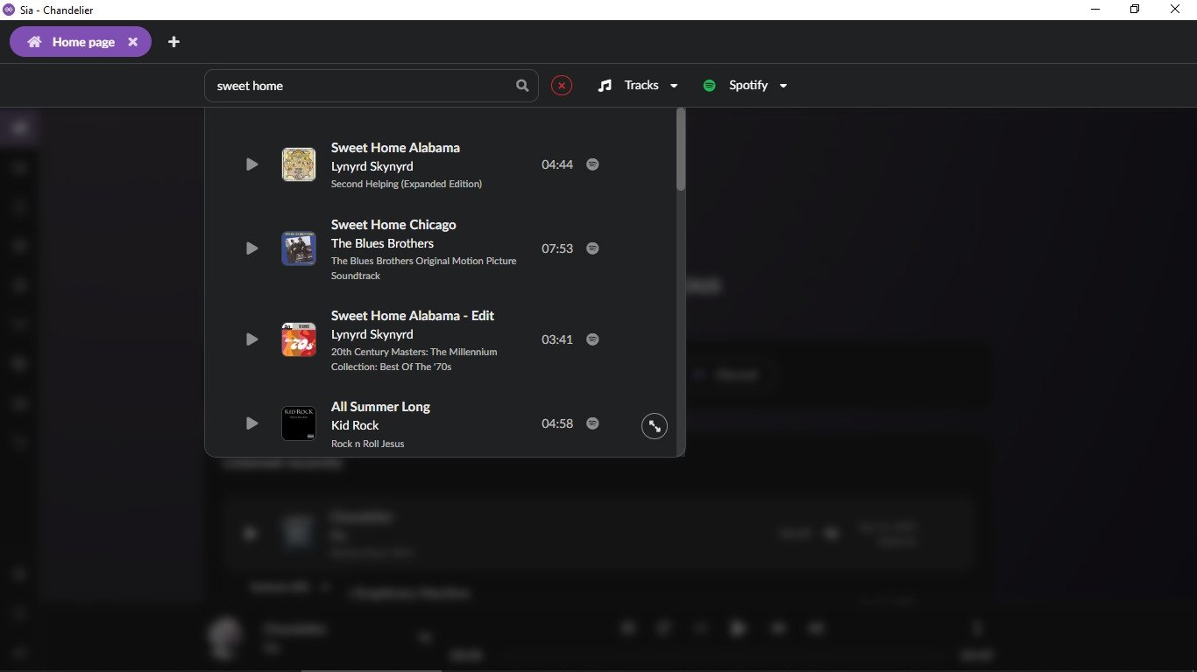Click the home icon in the tab
1197x672 pixels.
(x=34, y=42)
